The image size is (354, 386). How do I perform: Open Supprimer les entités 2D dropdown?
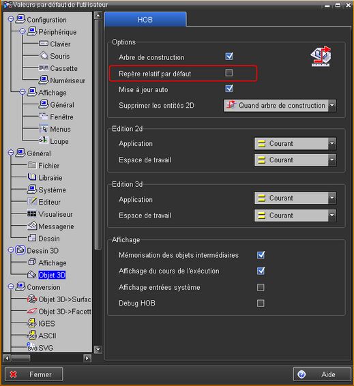point(280,106)
